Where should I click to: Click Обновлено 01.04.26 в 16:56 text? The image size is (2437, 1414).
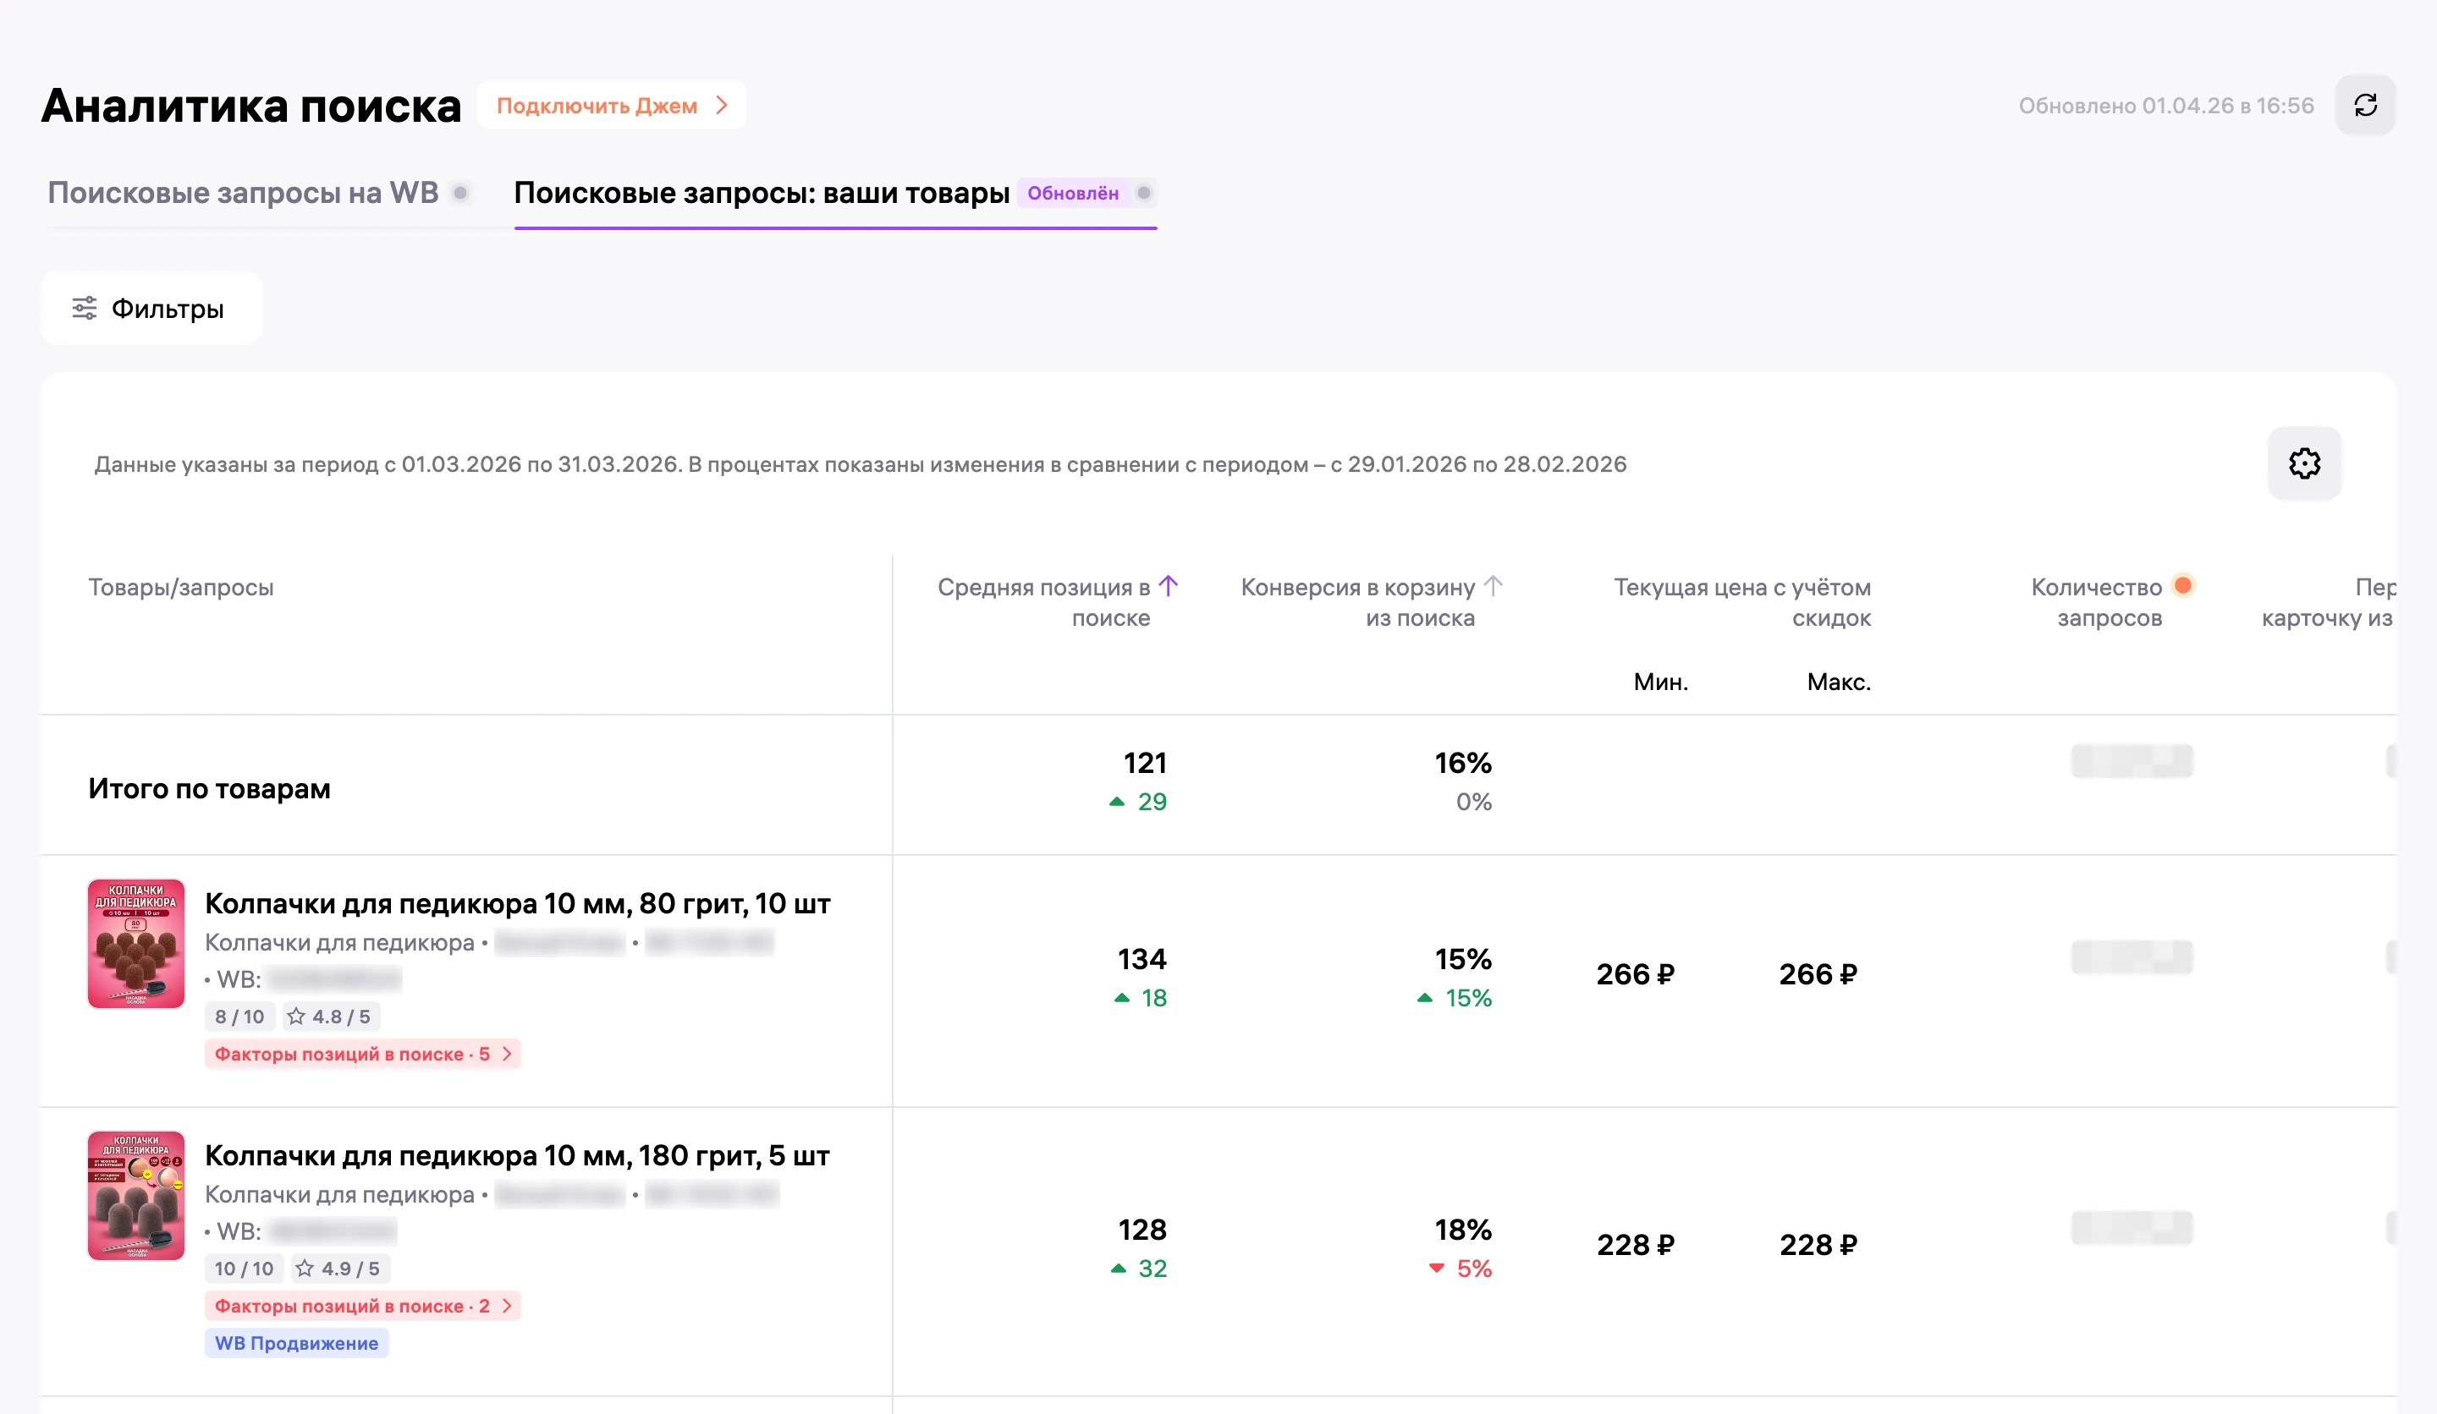pyautogui.click(x=2166, y=106)
